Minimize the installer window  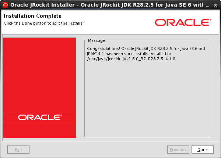point(207,6)
